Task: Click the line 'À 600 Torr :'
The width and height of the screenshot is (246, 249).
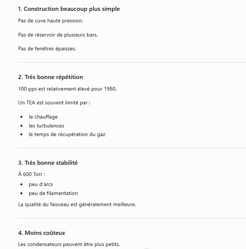Action: point(32,174)
